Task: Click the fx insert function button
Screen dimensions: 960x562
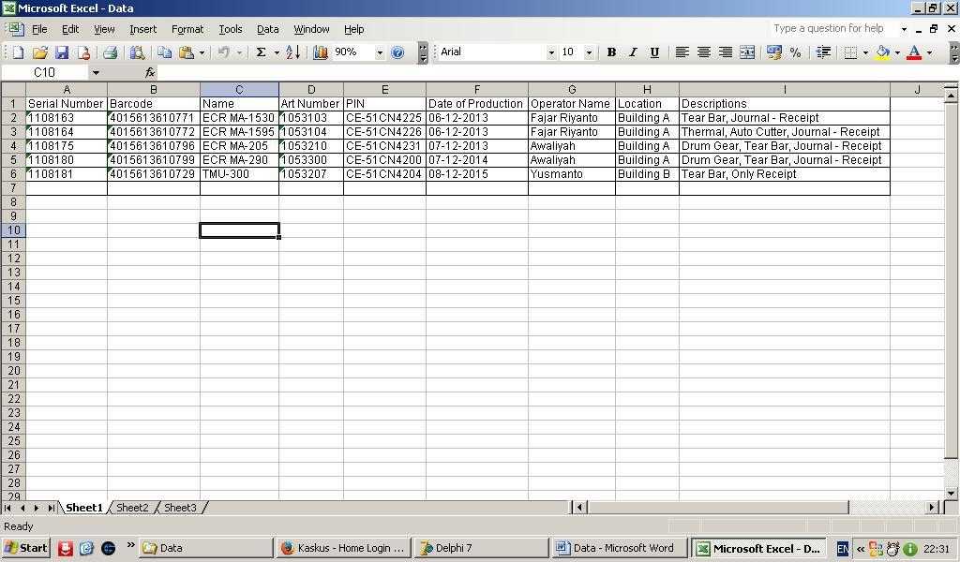Action: point(150,73)
